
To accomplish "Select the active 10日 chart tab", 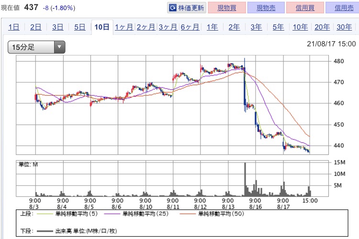I will [x=102, y=27].
